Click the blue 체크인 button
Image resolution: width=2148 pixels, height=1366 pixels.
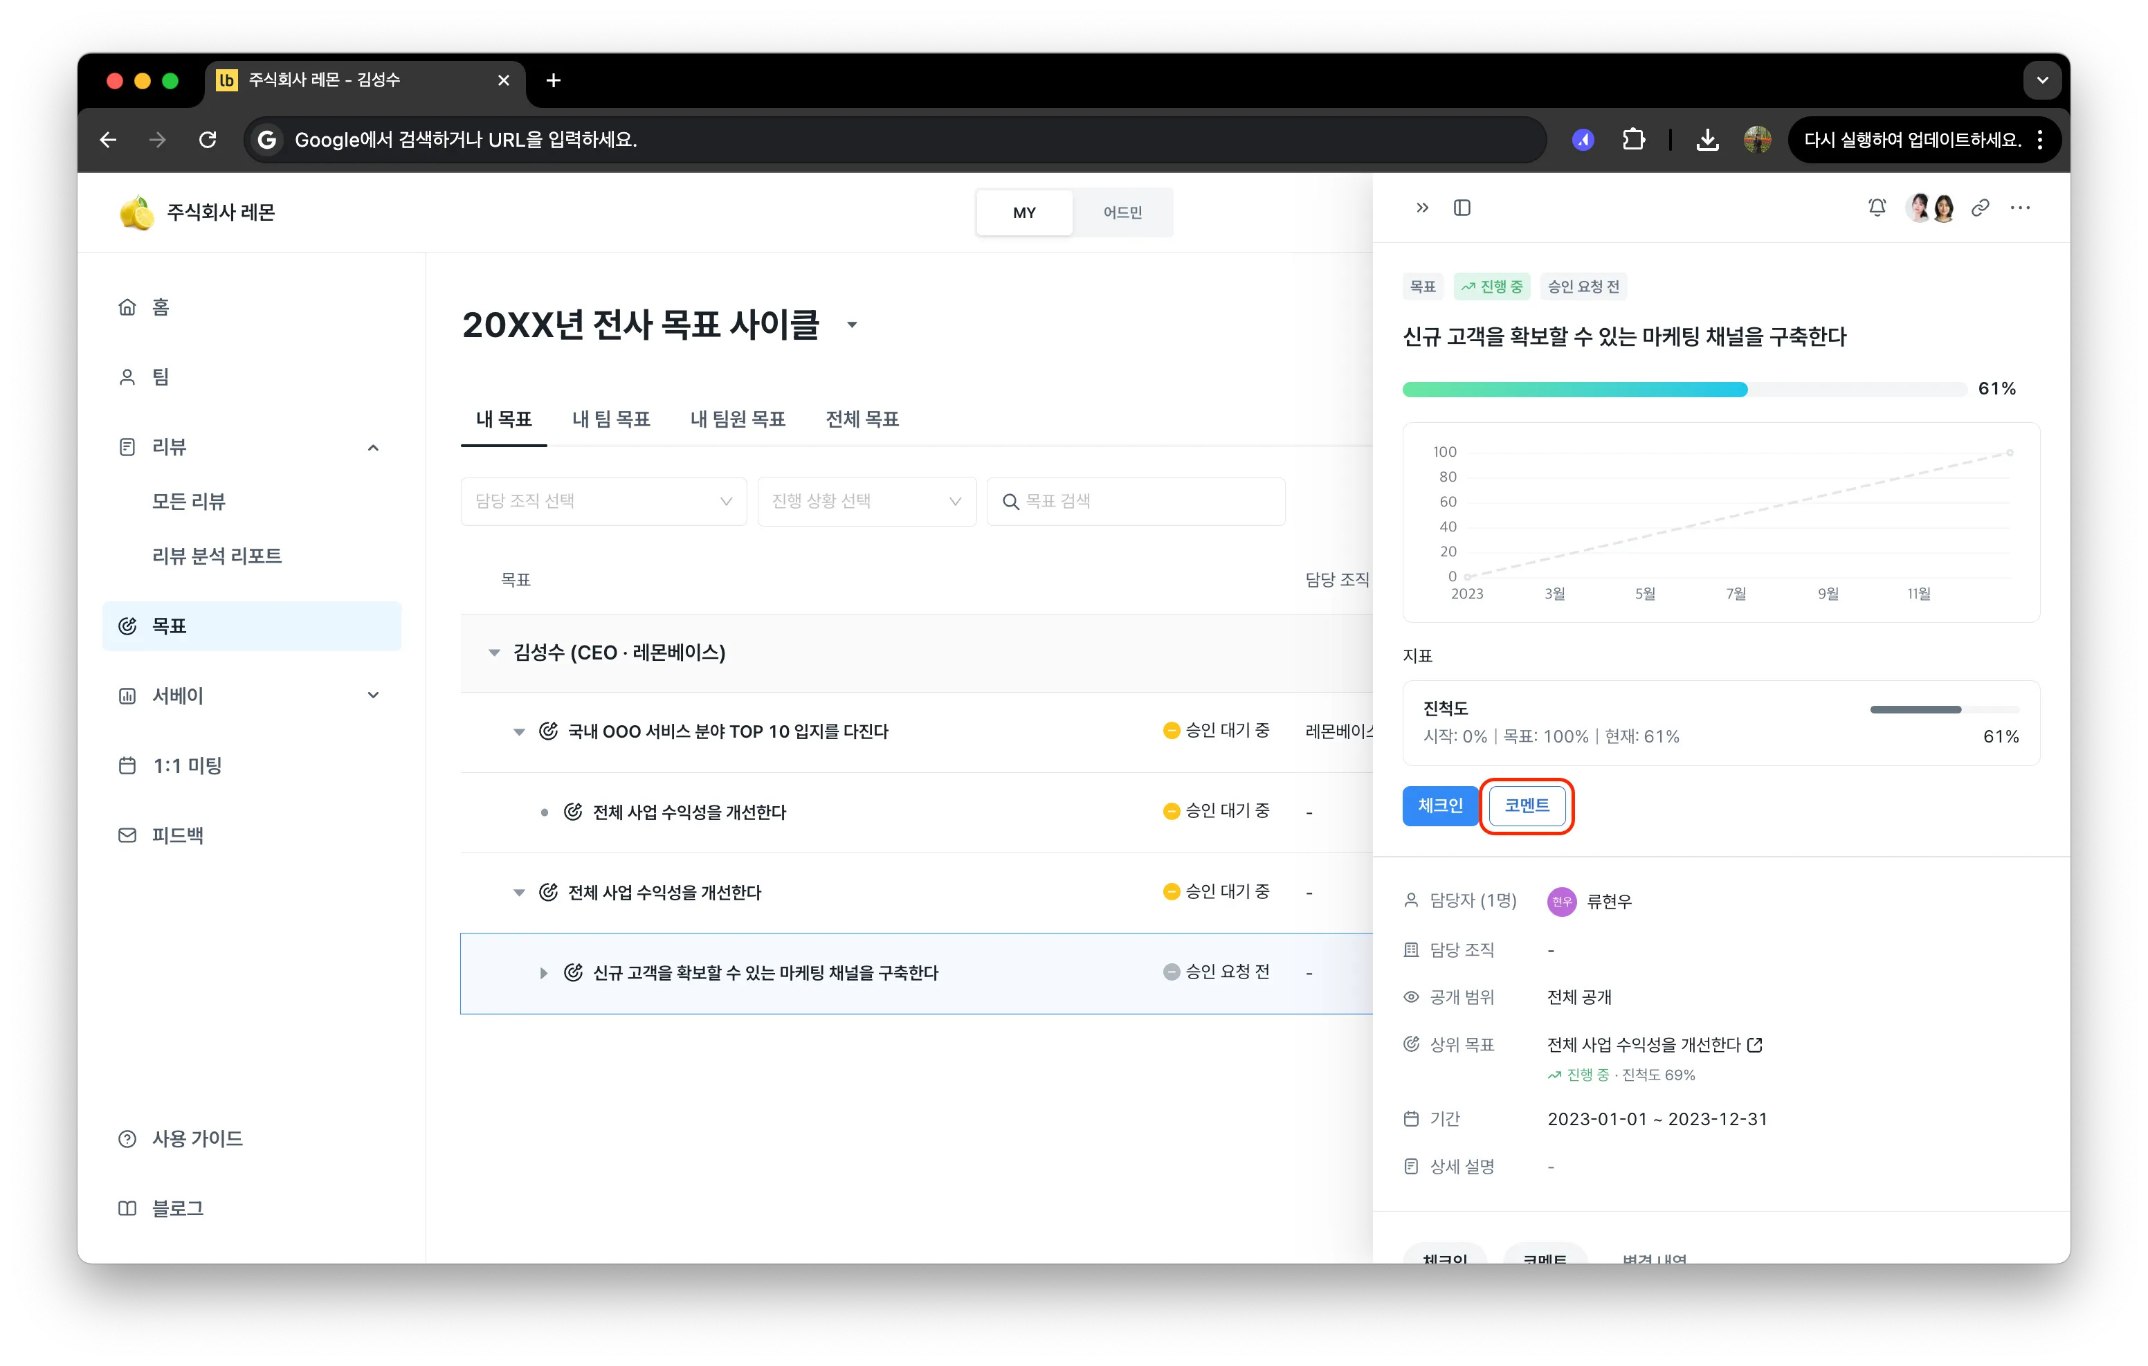(1440, 805)
